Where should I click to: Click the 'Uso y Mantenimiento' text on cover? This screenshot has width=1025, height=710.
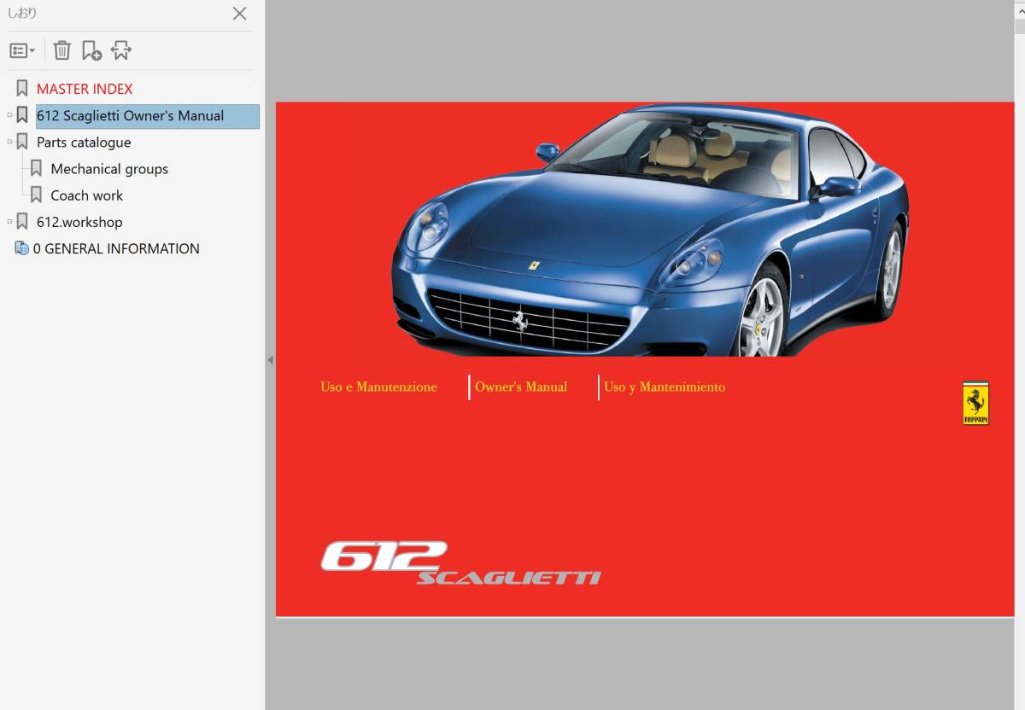pos(665,387)
